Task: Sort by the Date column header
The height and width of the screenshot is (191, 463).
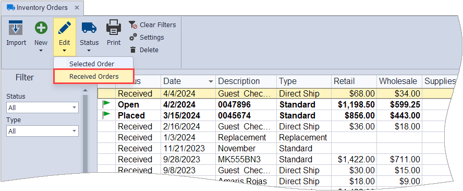Action: 188,81
